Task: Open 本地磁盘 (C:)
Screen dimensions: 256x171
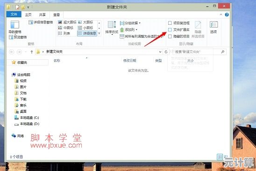Action: point(27,118)
